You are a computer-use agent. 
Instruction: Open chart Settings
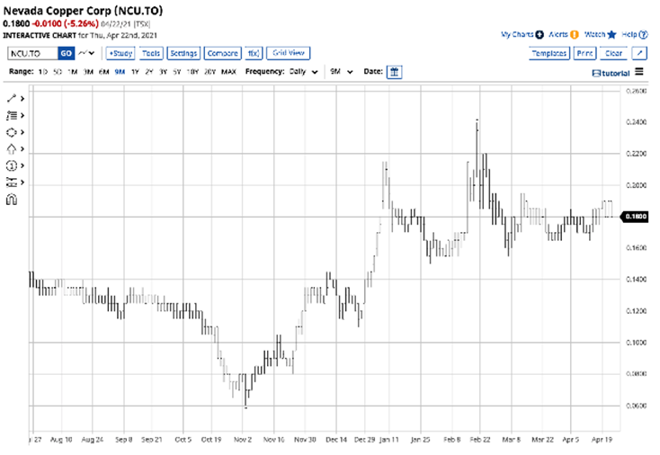183,53
